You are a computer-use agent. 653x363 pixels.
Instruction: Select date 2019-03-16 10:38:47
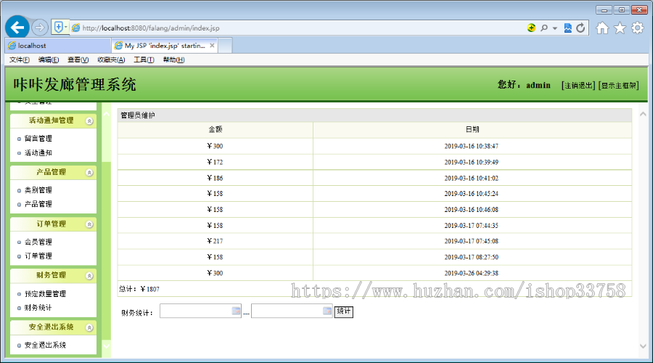pos(472,146)
